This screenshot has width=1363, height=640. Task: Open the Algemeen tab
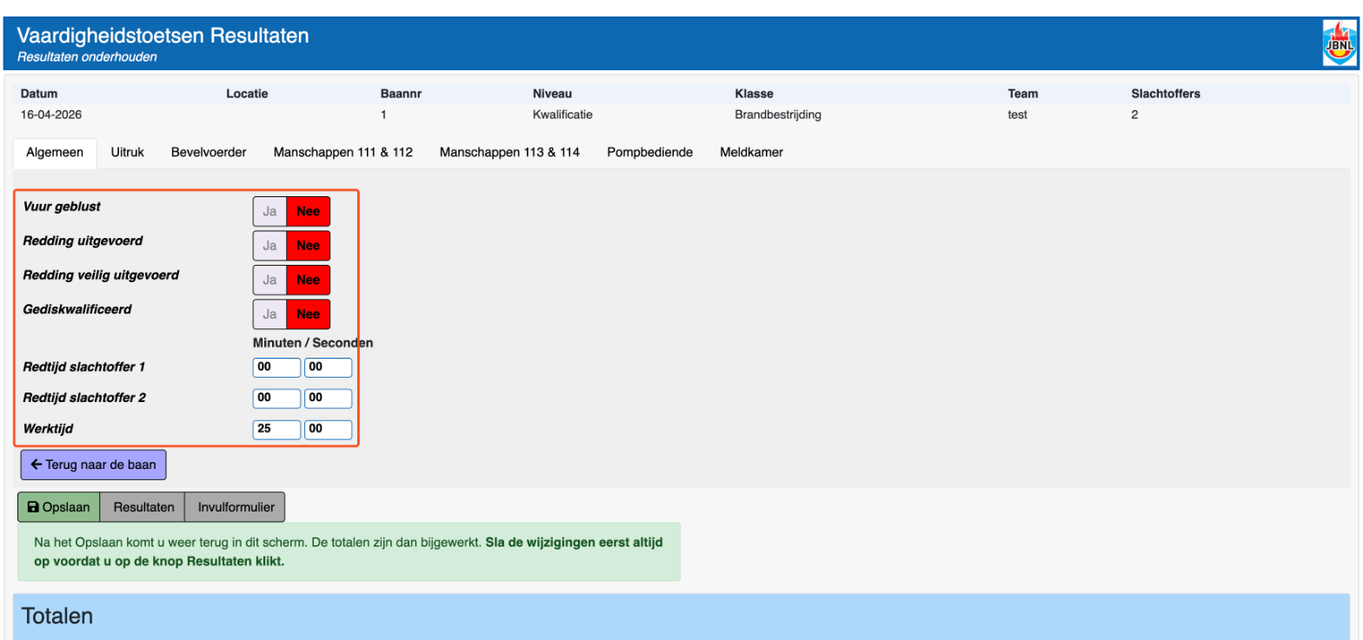coord(55,152)
